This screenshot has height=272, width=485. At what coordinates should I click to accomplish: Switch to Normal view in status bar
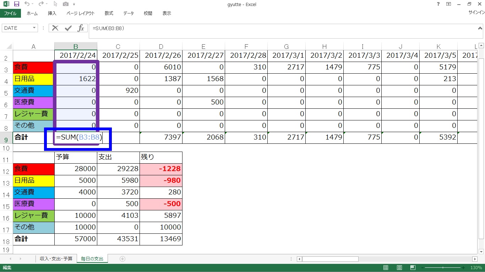[x=386, y=268]
